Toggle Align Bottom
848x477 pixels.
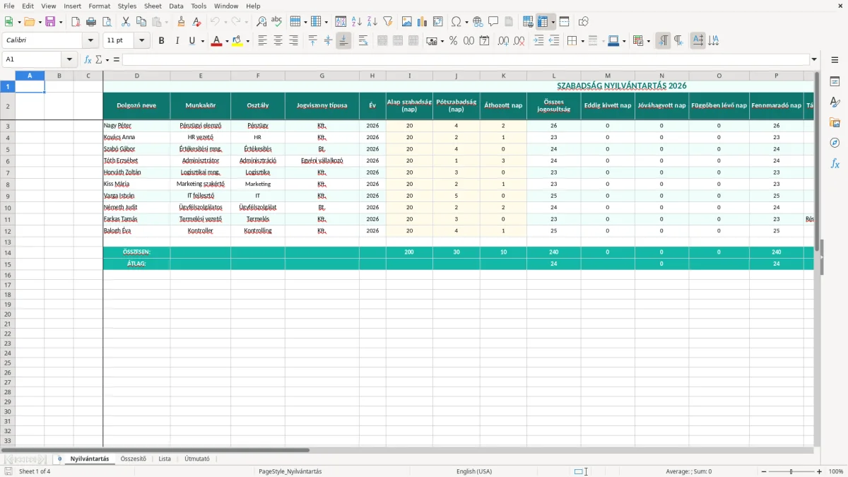click(x=343, y=41)
